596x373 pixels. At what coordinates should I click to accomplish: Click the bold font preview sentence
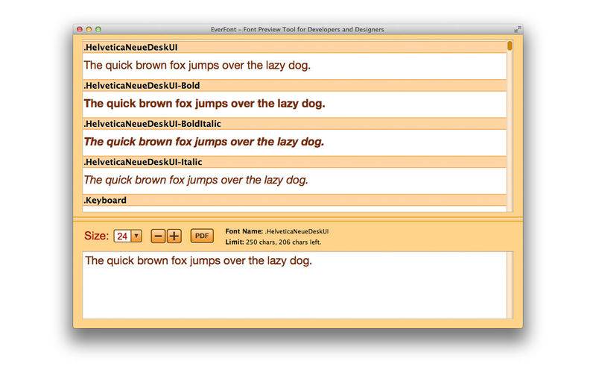(204, 104)
